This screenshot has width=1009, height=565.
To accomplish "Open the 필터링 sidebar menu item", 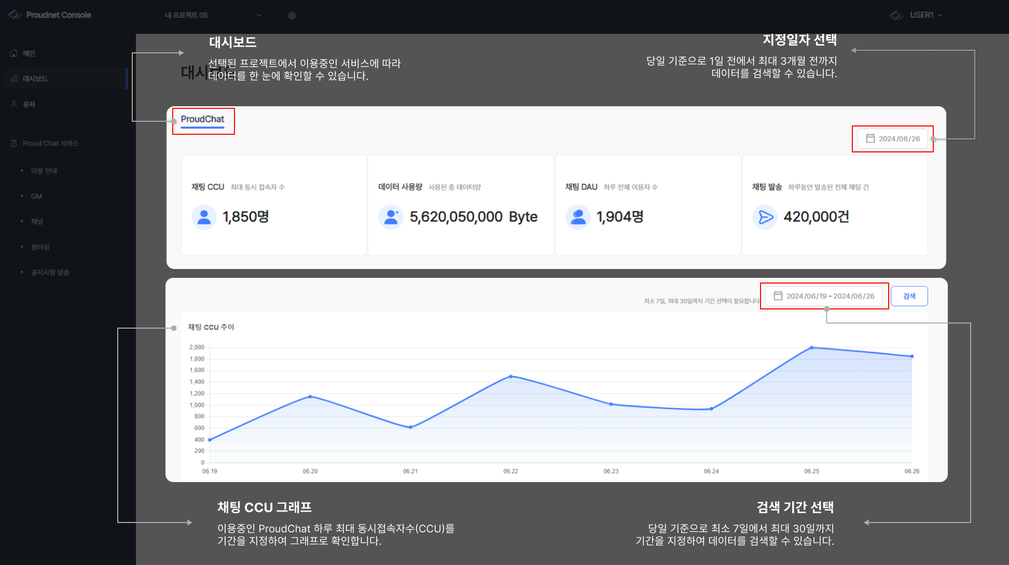I will [40, 247].
